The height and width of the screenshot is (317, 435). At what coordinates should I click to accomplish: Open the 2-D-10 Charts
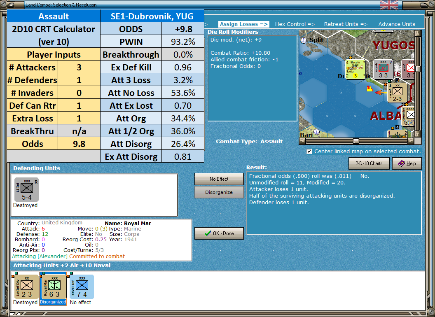(x=369, y=163)
